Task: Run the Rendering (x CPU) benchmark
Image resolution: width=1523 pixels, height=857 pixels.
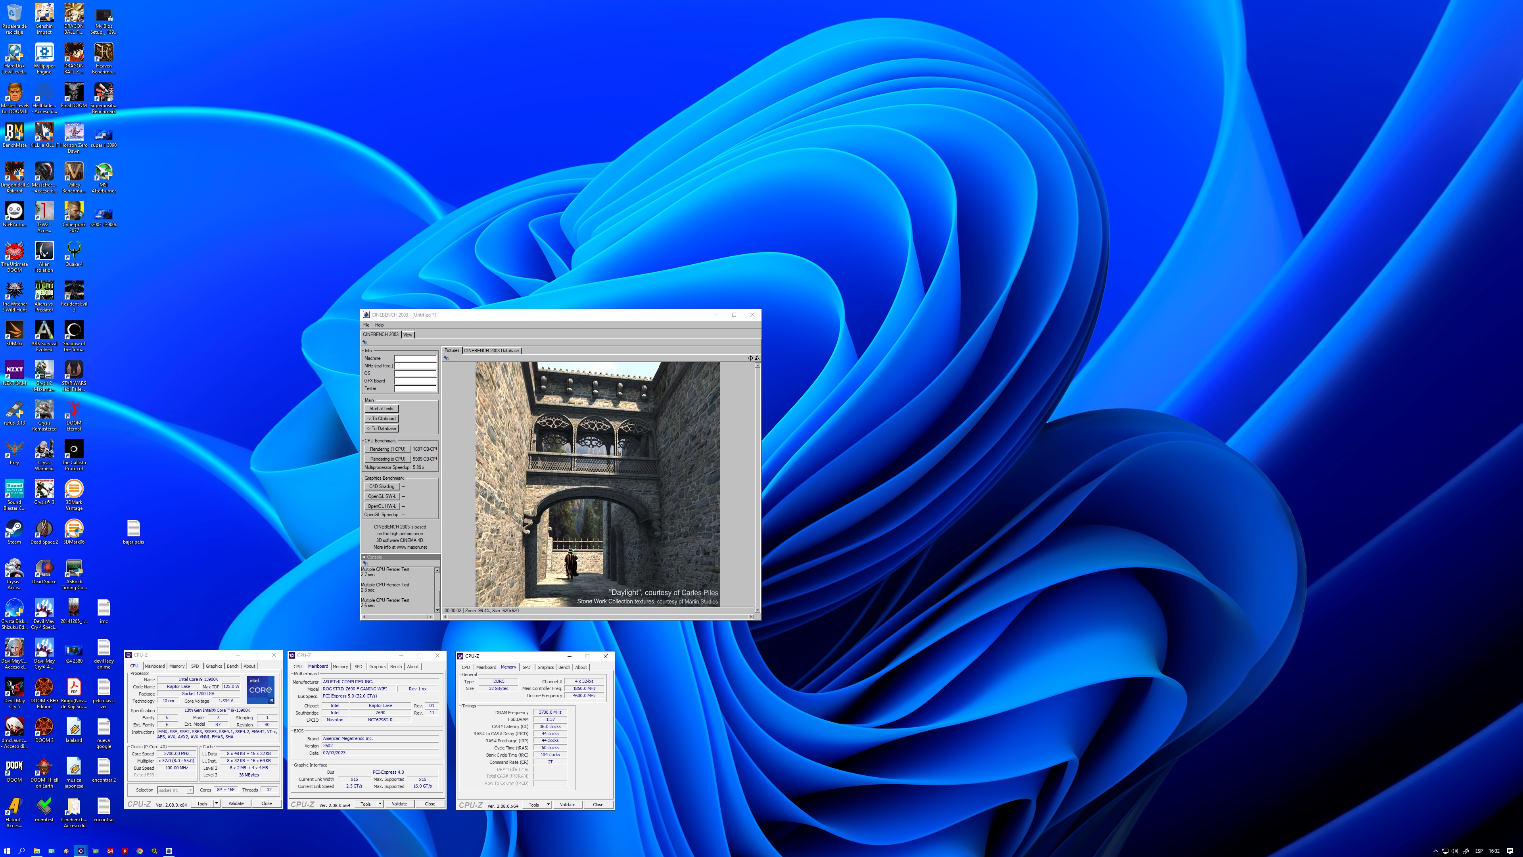Action: (x=387, y=459)
